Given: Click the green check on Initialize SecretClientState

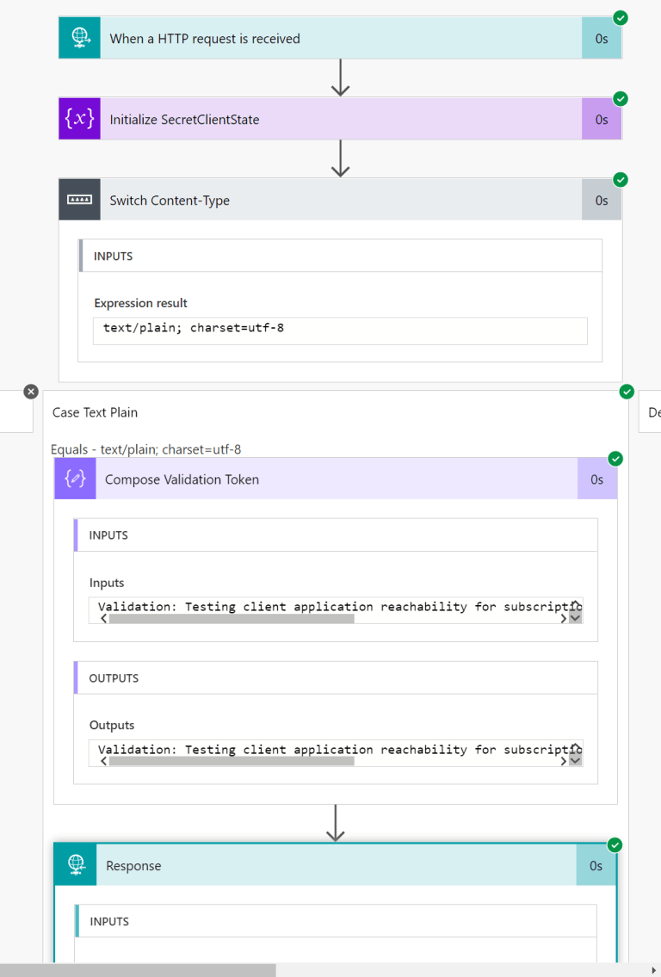Looking at the screenshot, I should point(621,97).
